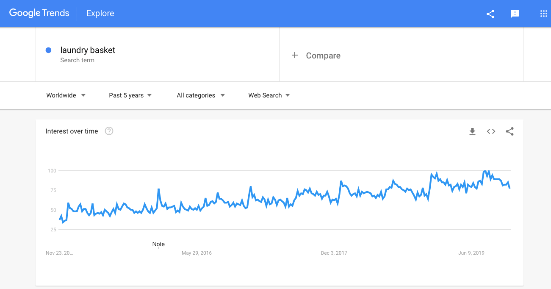Download the interest over time CSV

point(472,131)
